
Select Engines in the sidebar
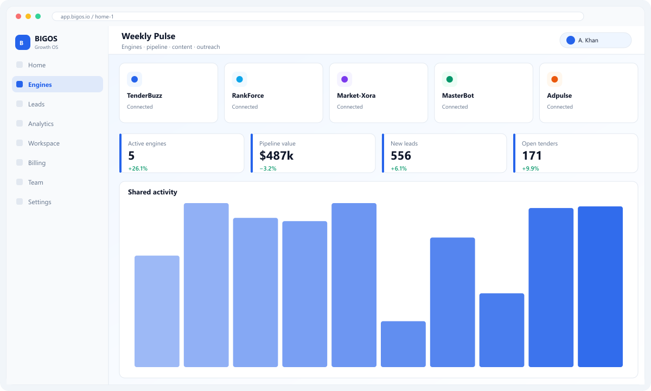58,84
